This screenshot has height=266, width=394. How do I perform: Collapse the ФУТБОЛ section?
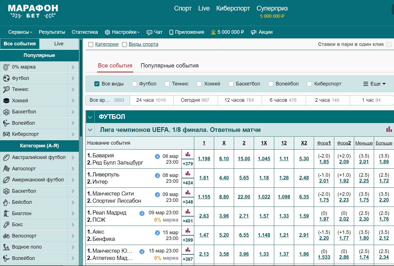pyautogui.click(x=90, y=117)
